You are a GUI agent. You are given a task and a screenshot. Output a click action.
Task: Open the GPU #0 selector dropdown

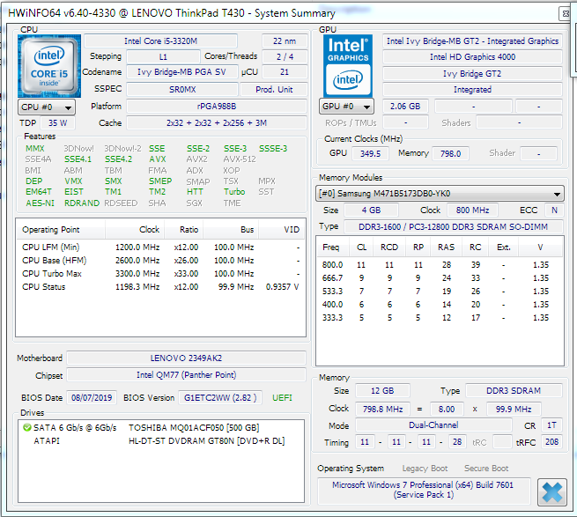pos(345,107)
